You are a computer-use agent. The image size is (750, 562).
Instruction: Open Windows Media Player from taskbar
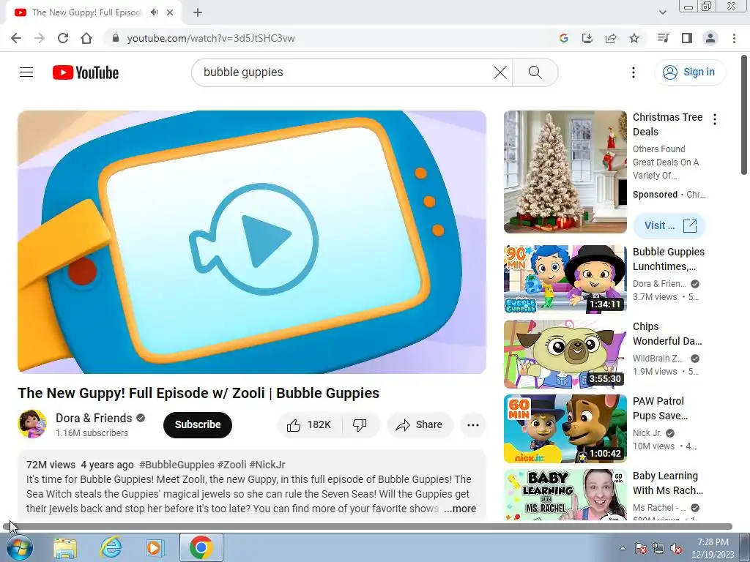(x=155, y=547)
